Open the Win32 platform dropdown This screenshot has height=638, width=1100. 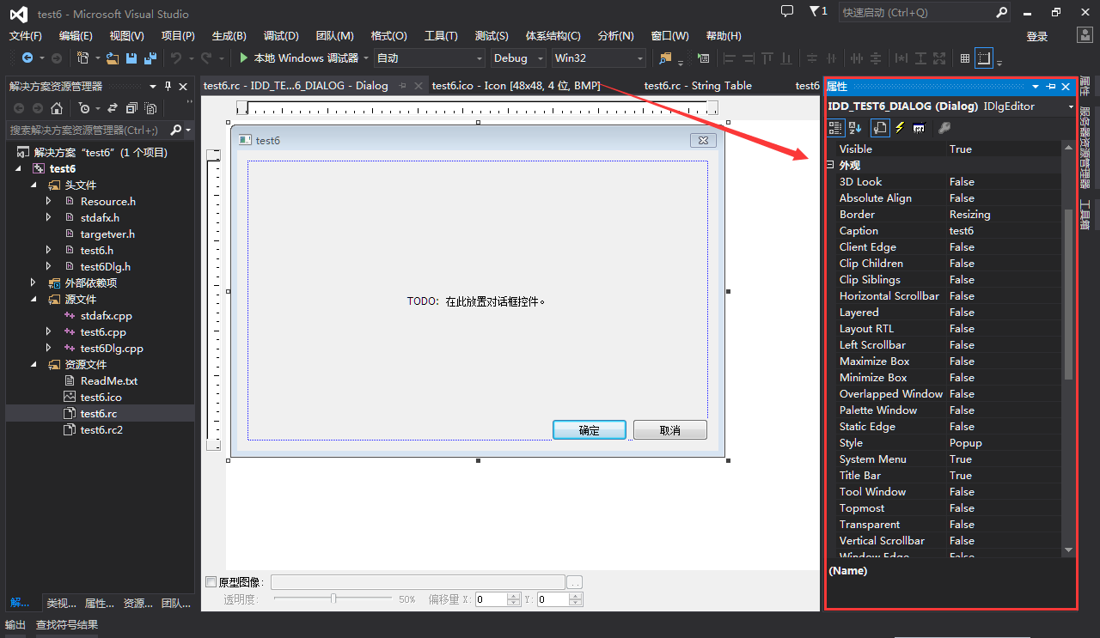tap(599, 58)
